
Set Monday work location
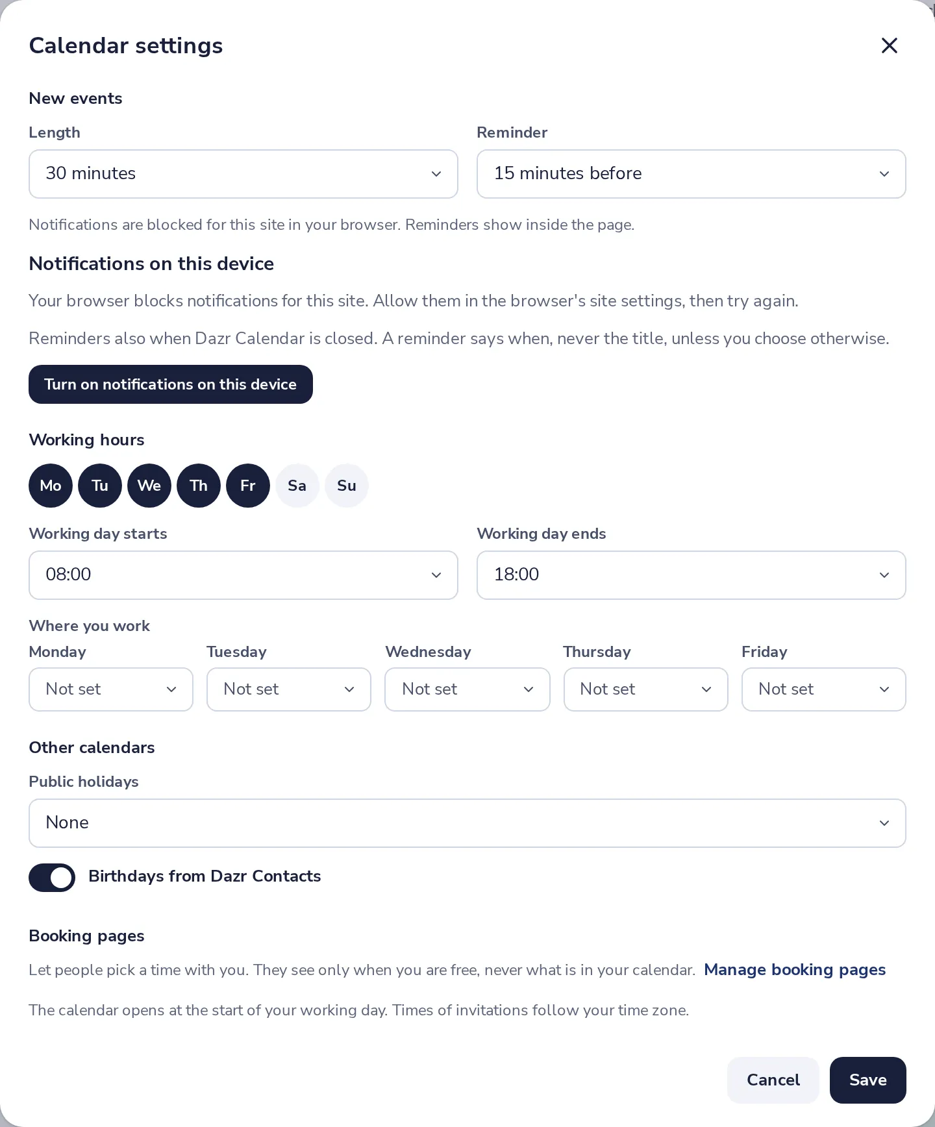pyautogui.click(x=111, y=689)
